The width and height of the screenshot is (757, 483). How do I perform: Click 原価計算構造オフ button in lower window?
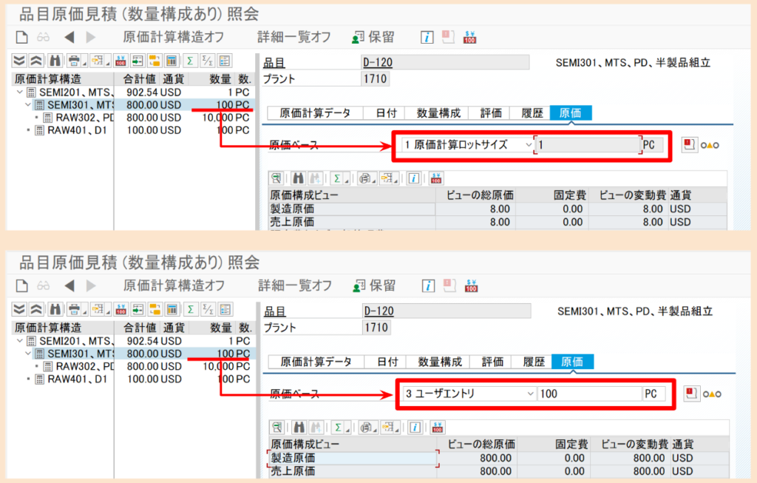(x=174, y=286)
